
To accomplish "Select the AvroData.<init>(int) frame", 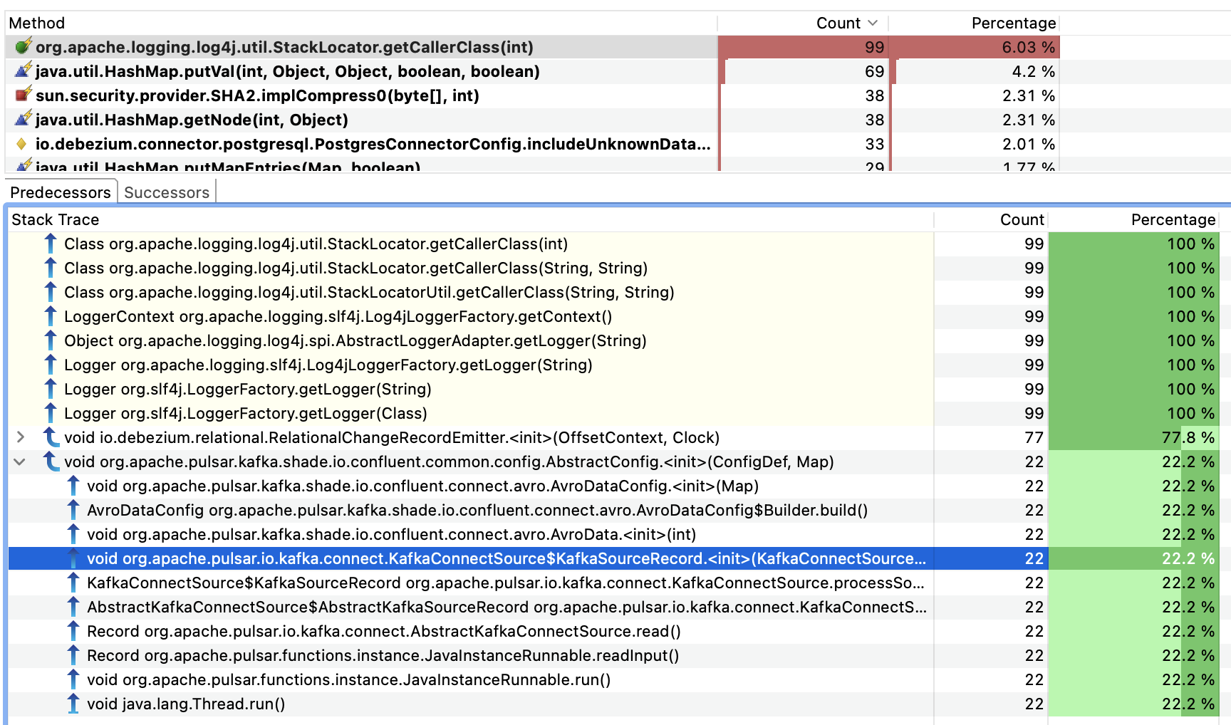I will [x=614, y=534].
